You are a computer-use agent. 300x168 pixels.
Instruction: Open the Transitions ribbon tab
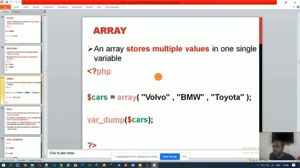coord(48,7)
